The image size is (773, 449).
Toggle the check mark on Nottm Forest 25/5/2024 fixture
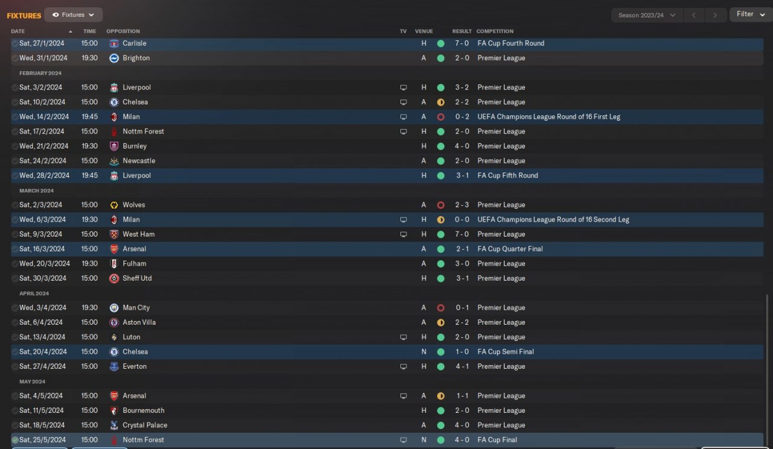coord(15,440)
